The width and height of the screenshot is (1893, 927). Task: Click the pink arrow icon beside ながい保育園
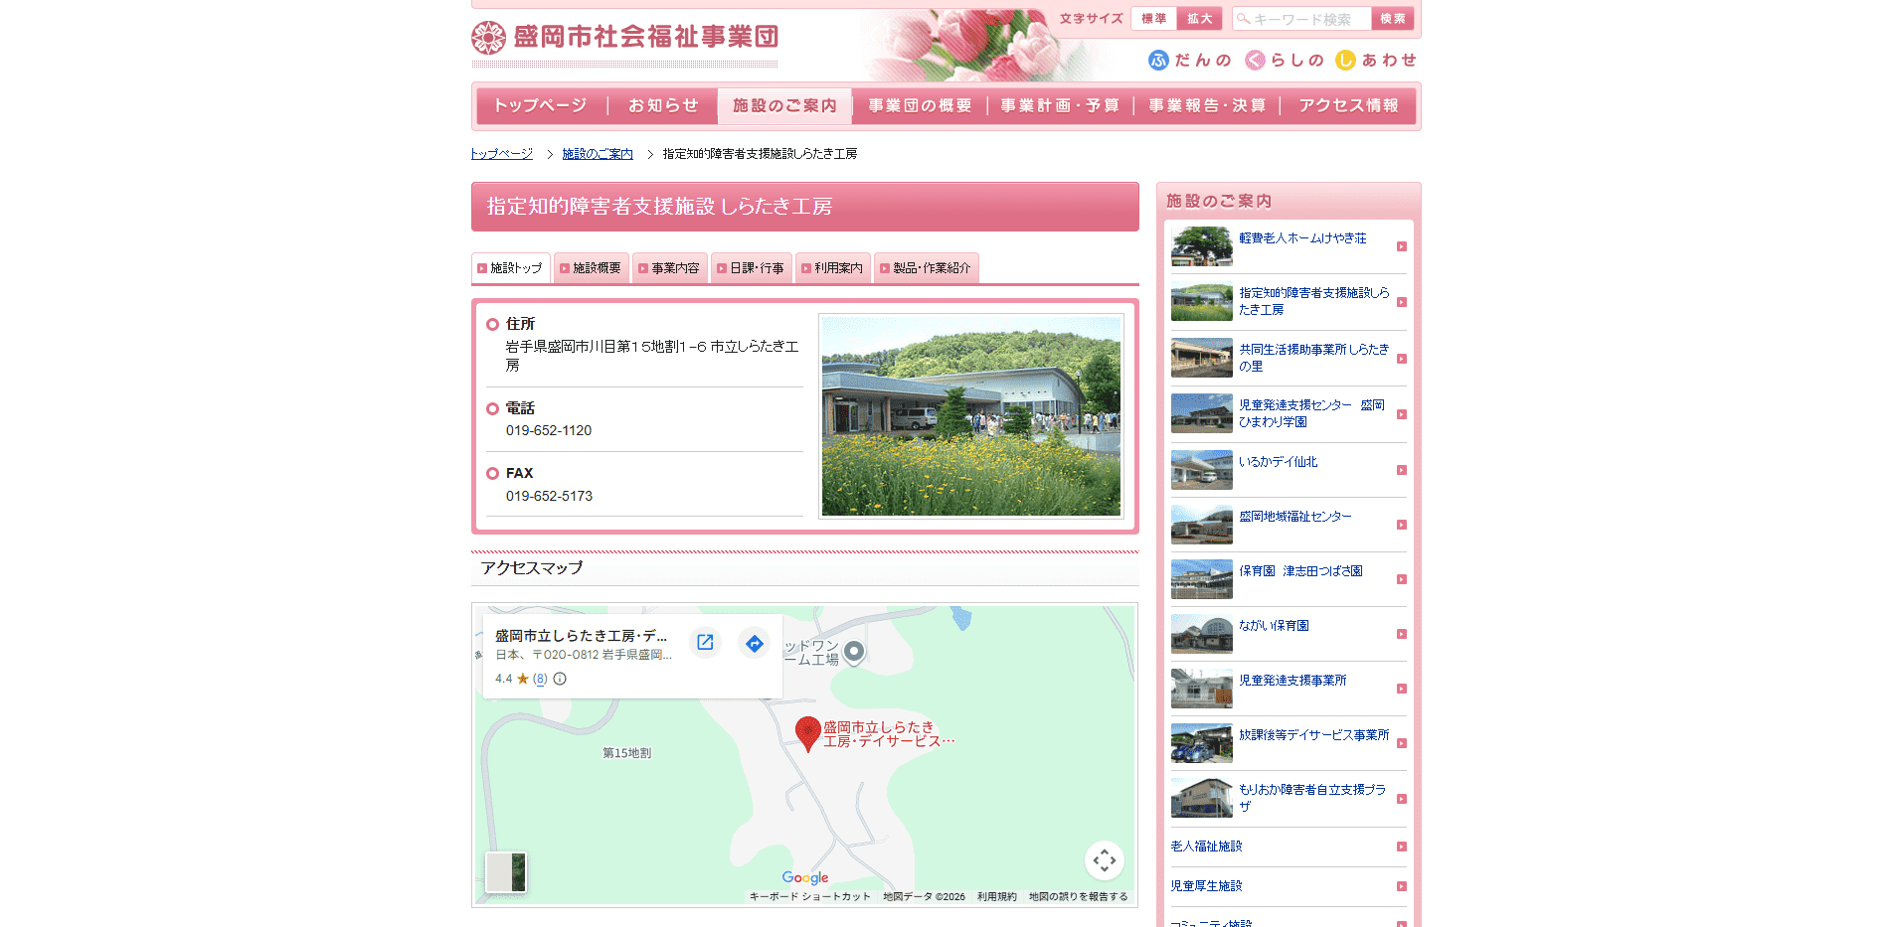coord(1402,634)
